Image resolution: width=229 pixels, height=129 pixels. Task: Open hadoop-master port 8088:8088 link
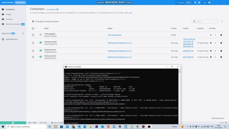pyautogui.click(x=188, y=44)
